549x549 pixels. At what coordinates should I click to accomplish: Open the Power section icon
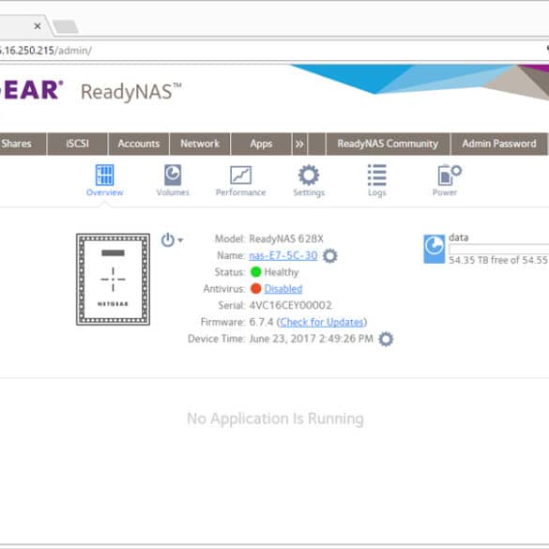click(450, 175)
